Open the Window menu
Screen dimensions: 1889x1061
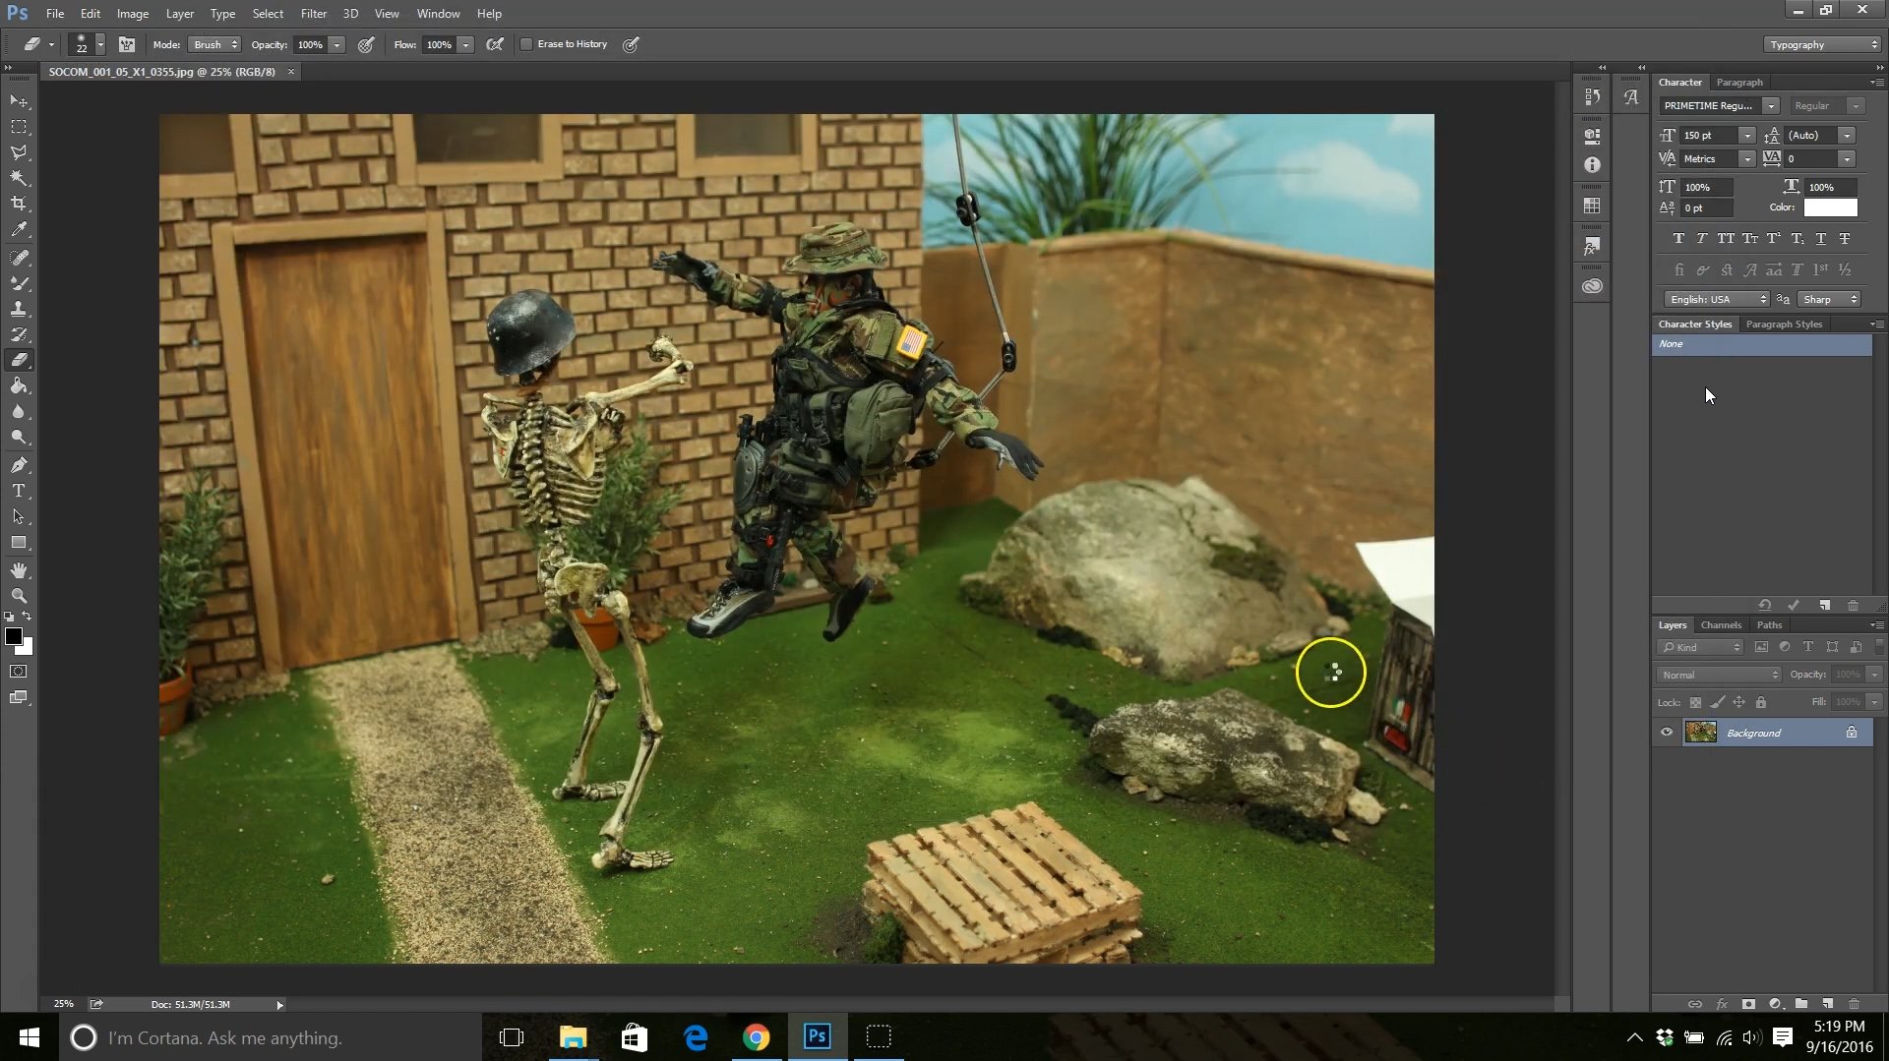tap(438, 14)
